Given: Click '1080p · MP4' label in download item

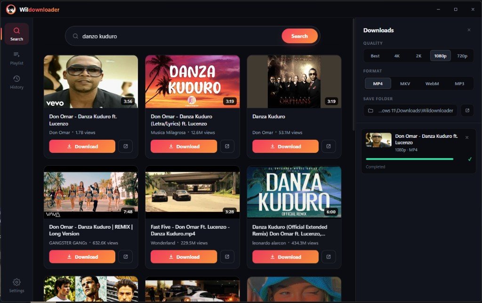Looking at the screenshot, I should [x=406, y=150].
